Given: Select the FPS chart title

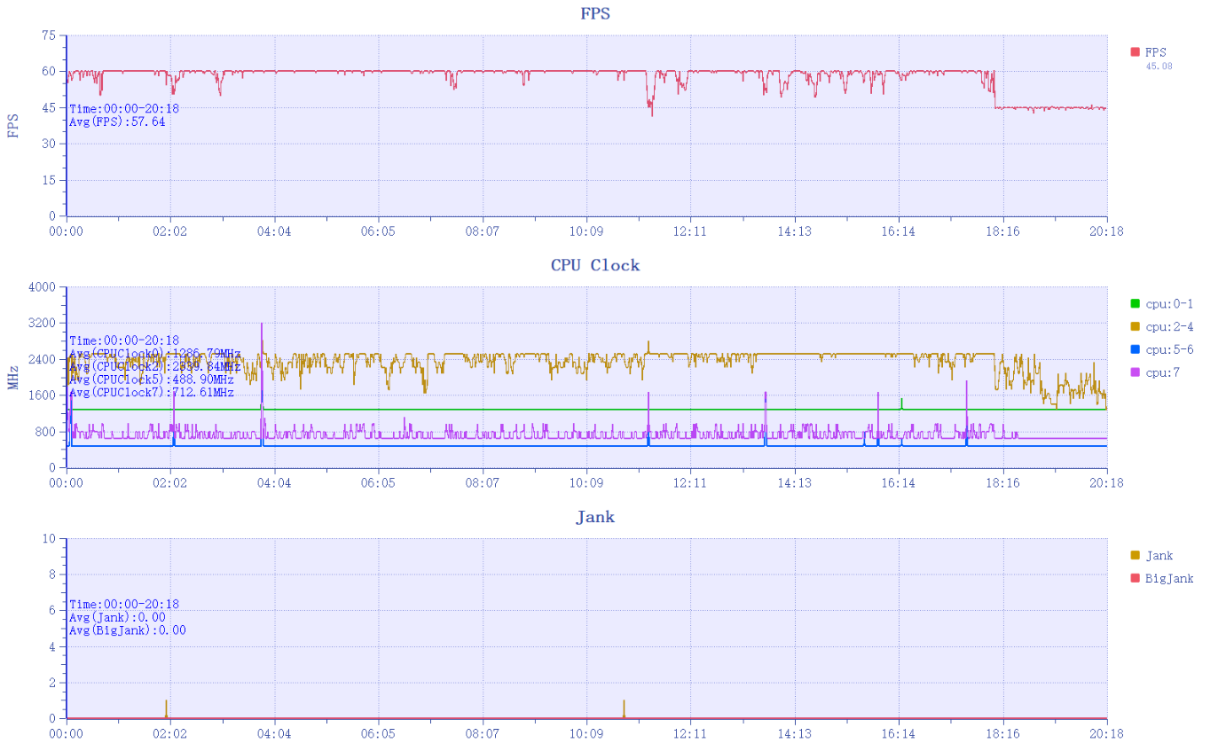Looking at the screenshot, I should coord(594,13).
